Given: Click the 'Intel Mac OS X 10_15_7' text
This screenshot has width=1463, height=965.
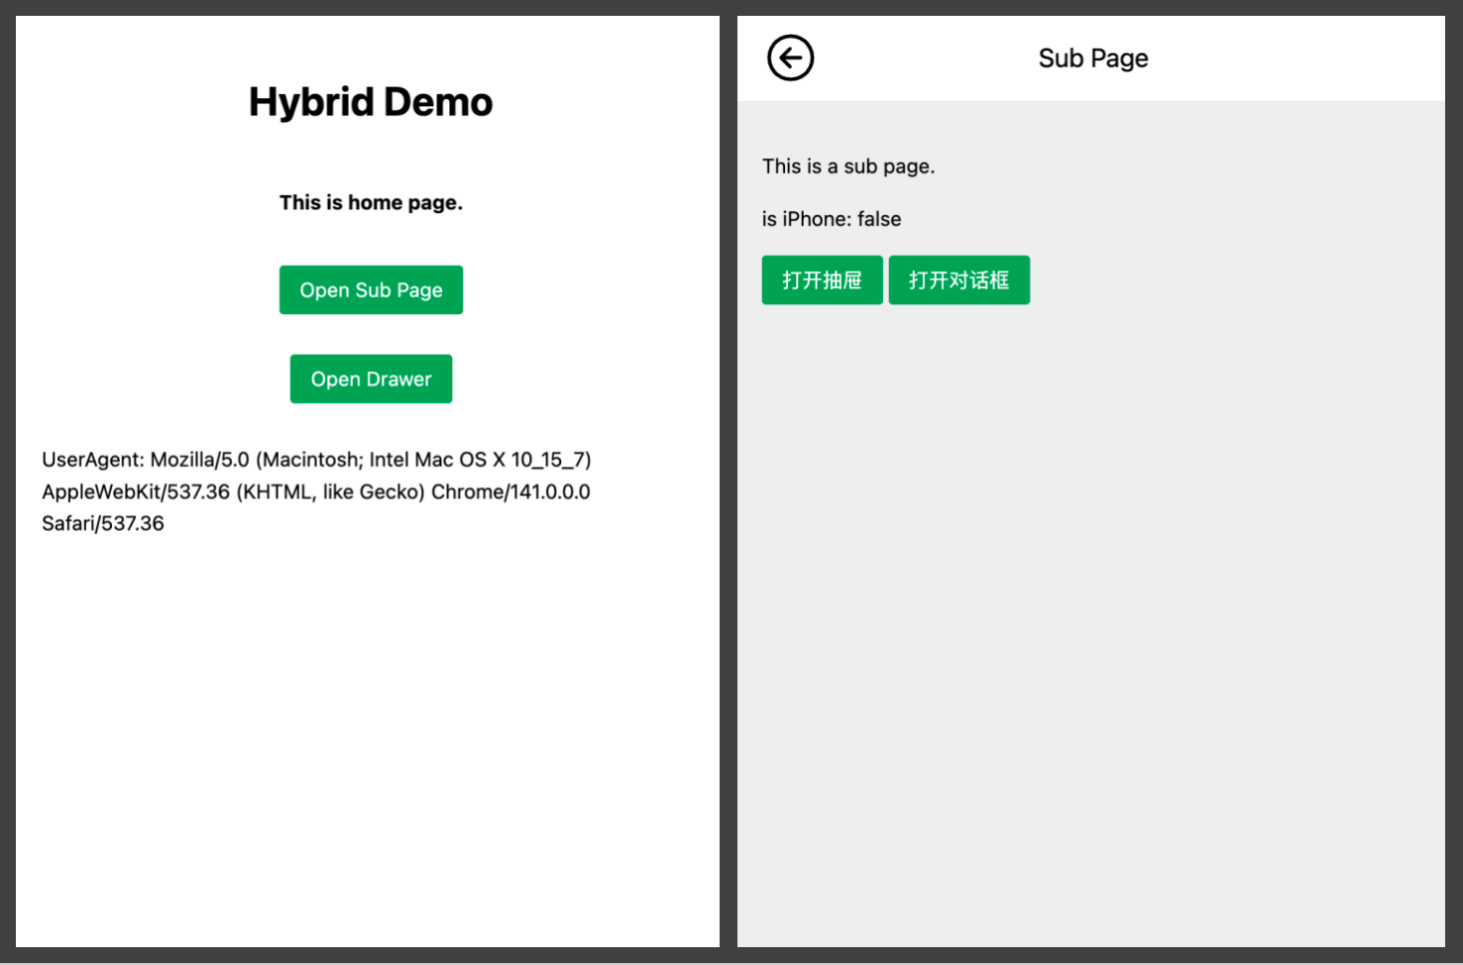Looking at the screenshot, I should 476,460.
